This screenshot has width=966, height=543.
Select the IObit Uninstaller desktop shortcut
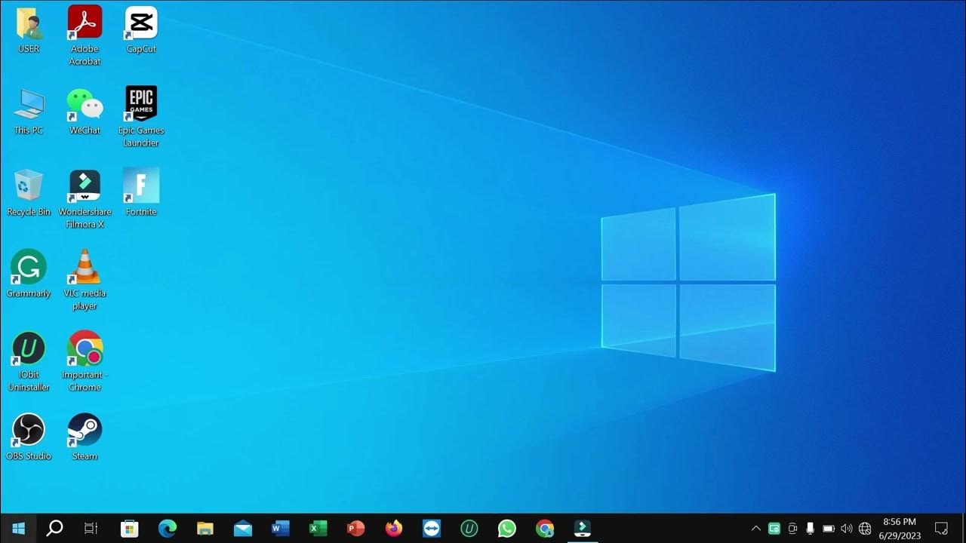pyautogui.click(x=29, y=361)
